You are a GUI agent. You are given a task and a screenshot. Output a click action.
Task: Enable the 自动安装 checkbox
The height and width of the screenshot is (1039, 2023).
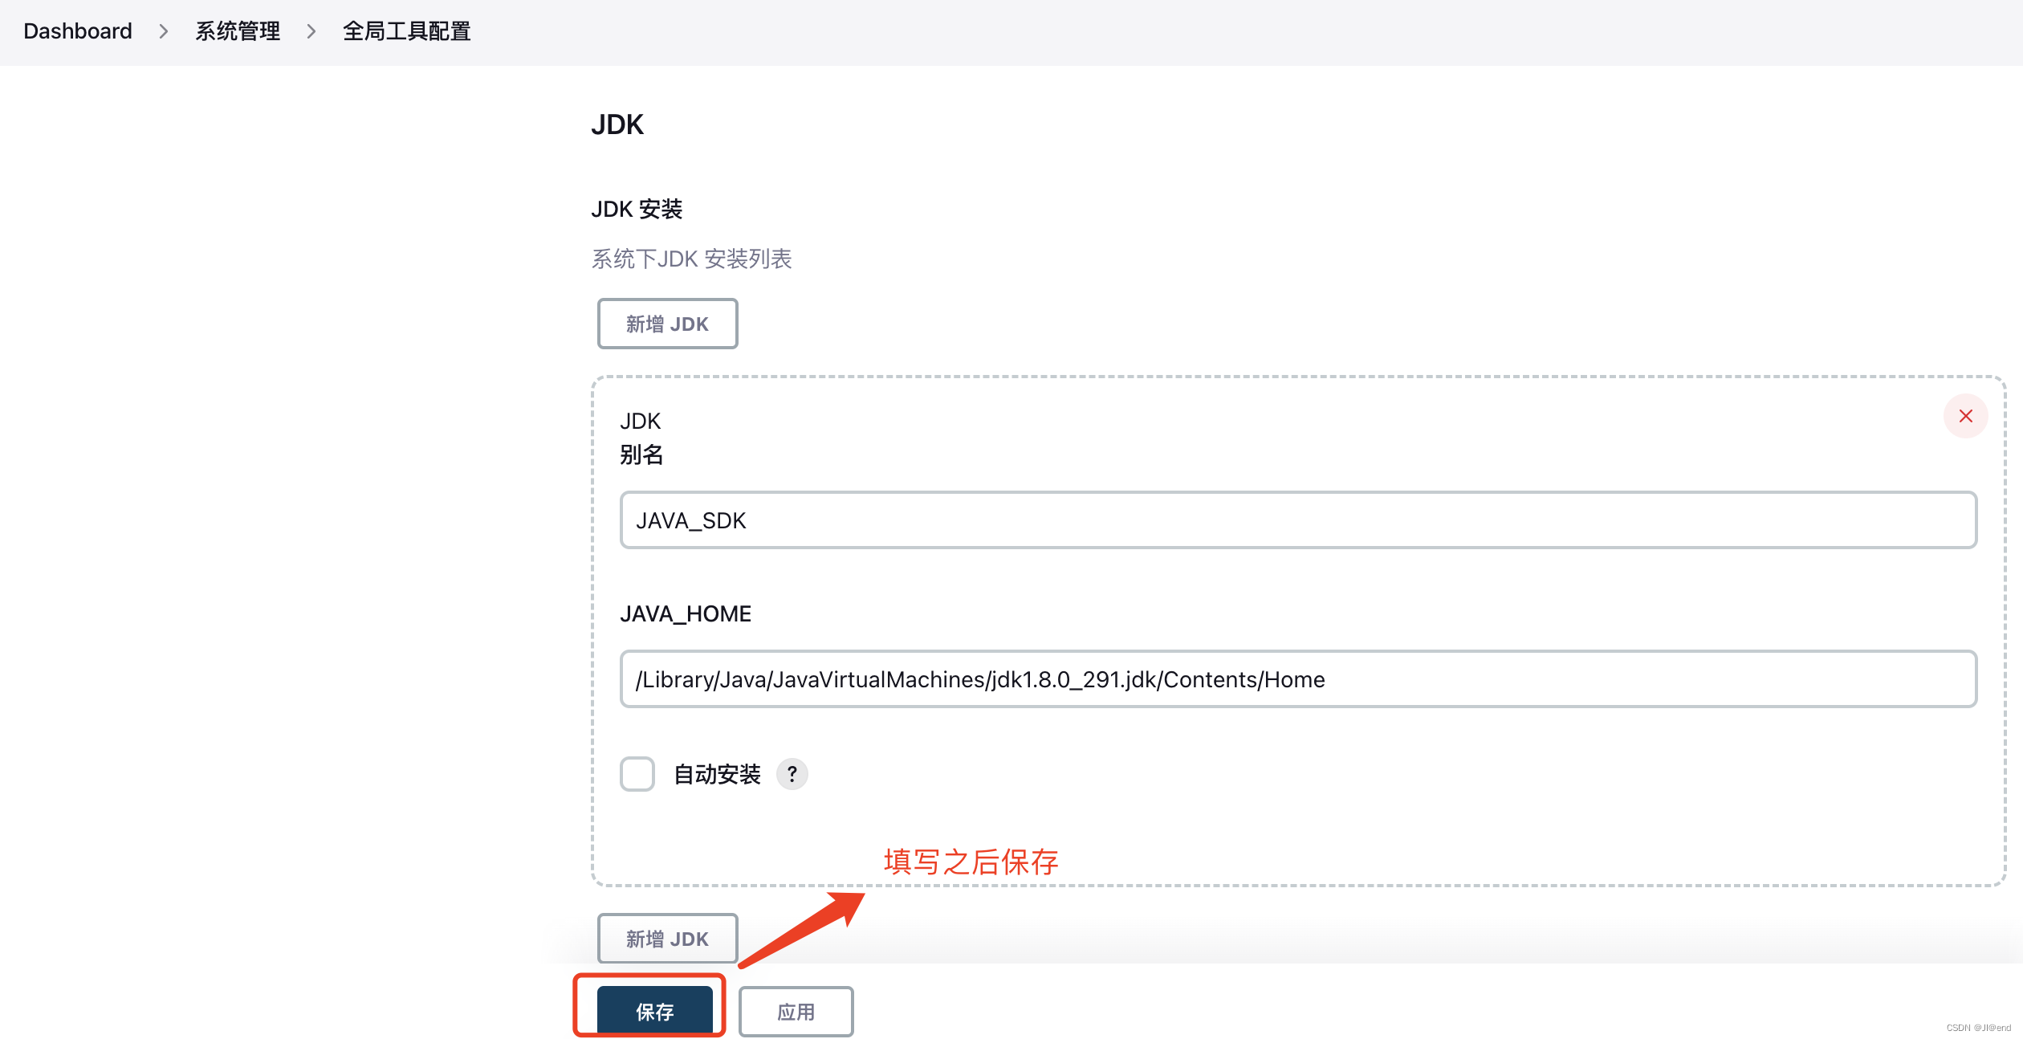tap(637, 774)
